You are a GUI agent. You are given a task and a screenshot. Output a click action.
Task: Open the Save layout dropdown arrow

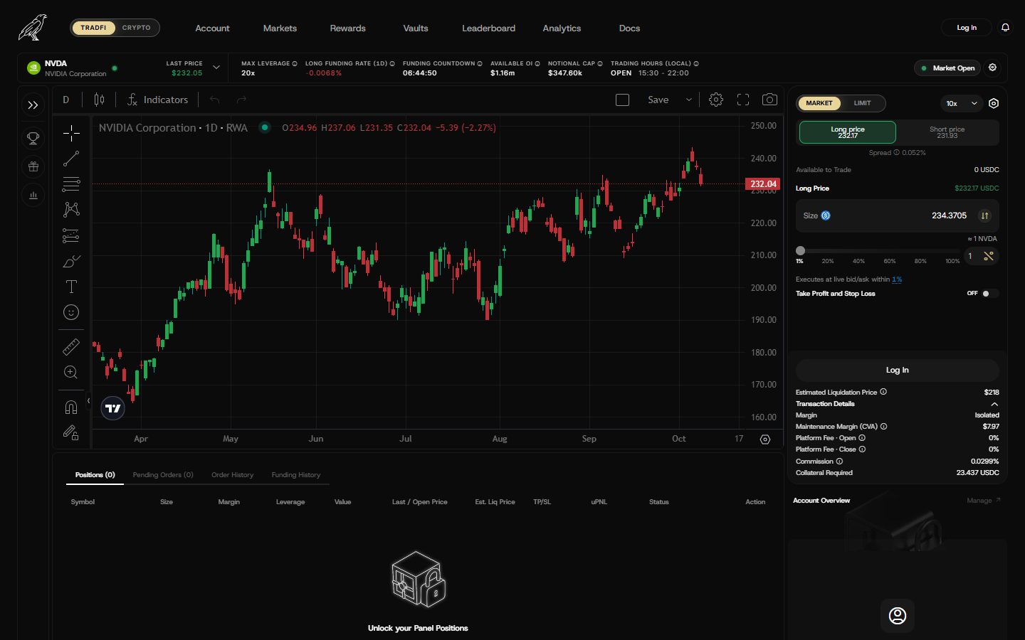click(x=688, y=100)
